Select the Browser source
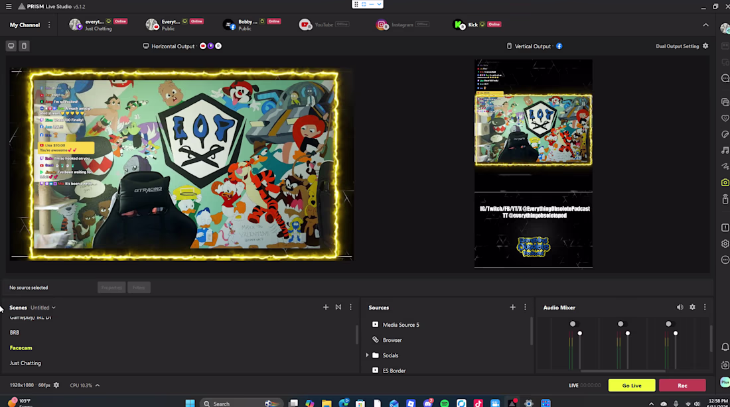The image size is (730, 407). (392, 340)
